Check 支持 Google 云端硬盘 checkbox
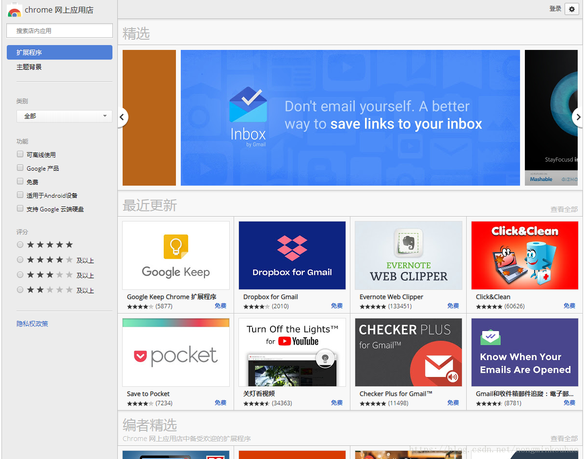 (x=20, y=208)
